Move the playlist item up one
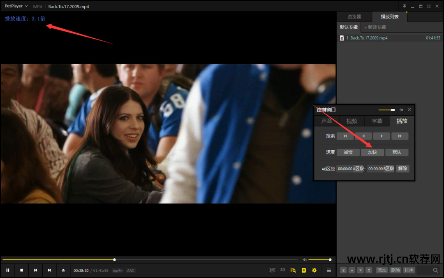Viewport: 444px width, 278px height. pyautogui.click(x=351, y=270)
